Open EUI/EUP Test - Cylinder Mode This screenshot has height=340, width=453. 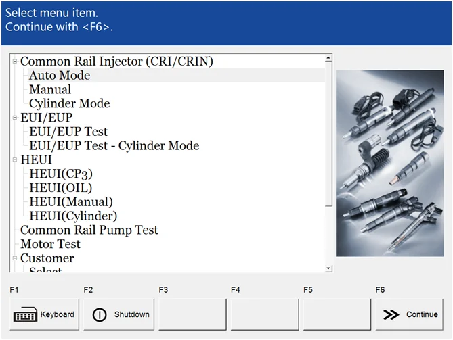tap(114, 146)
